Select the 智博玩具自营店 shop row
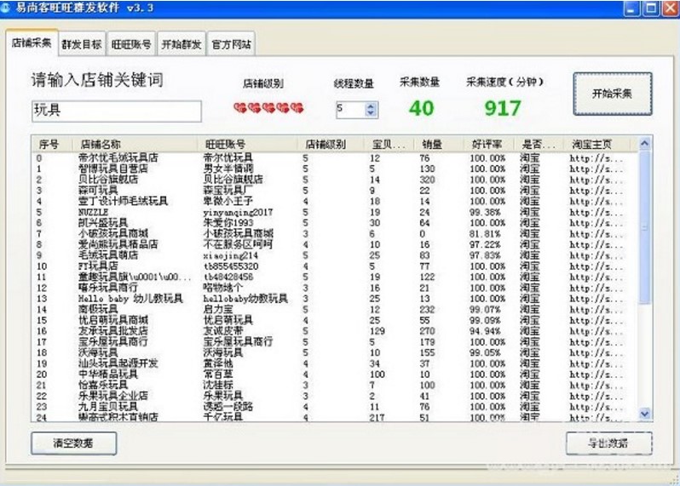680x486 pixels. pos(334,169)
